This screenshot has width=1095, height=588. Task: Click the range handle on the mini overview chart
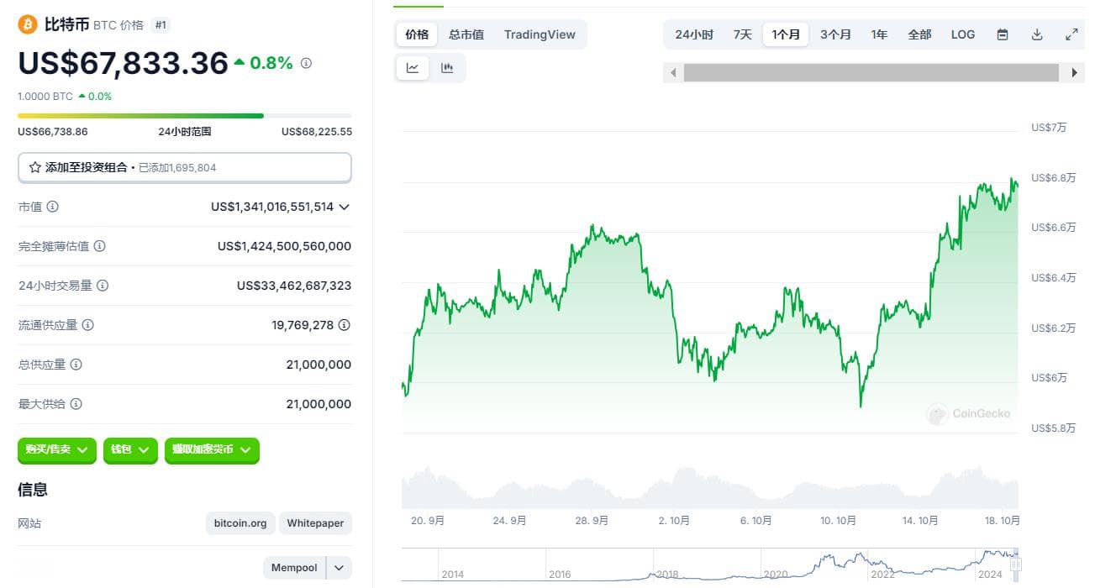click(x=1016, y=564)
